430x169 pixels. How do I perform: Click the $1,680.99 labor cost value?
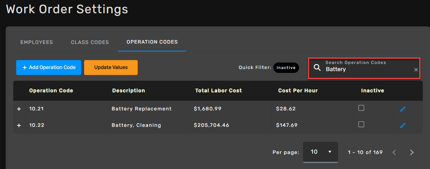coord(207,109)
